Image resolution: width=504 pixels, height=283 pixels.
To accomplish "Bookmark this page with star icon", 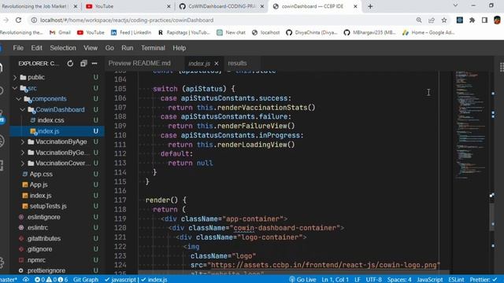I will (x=444, y=20).
